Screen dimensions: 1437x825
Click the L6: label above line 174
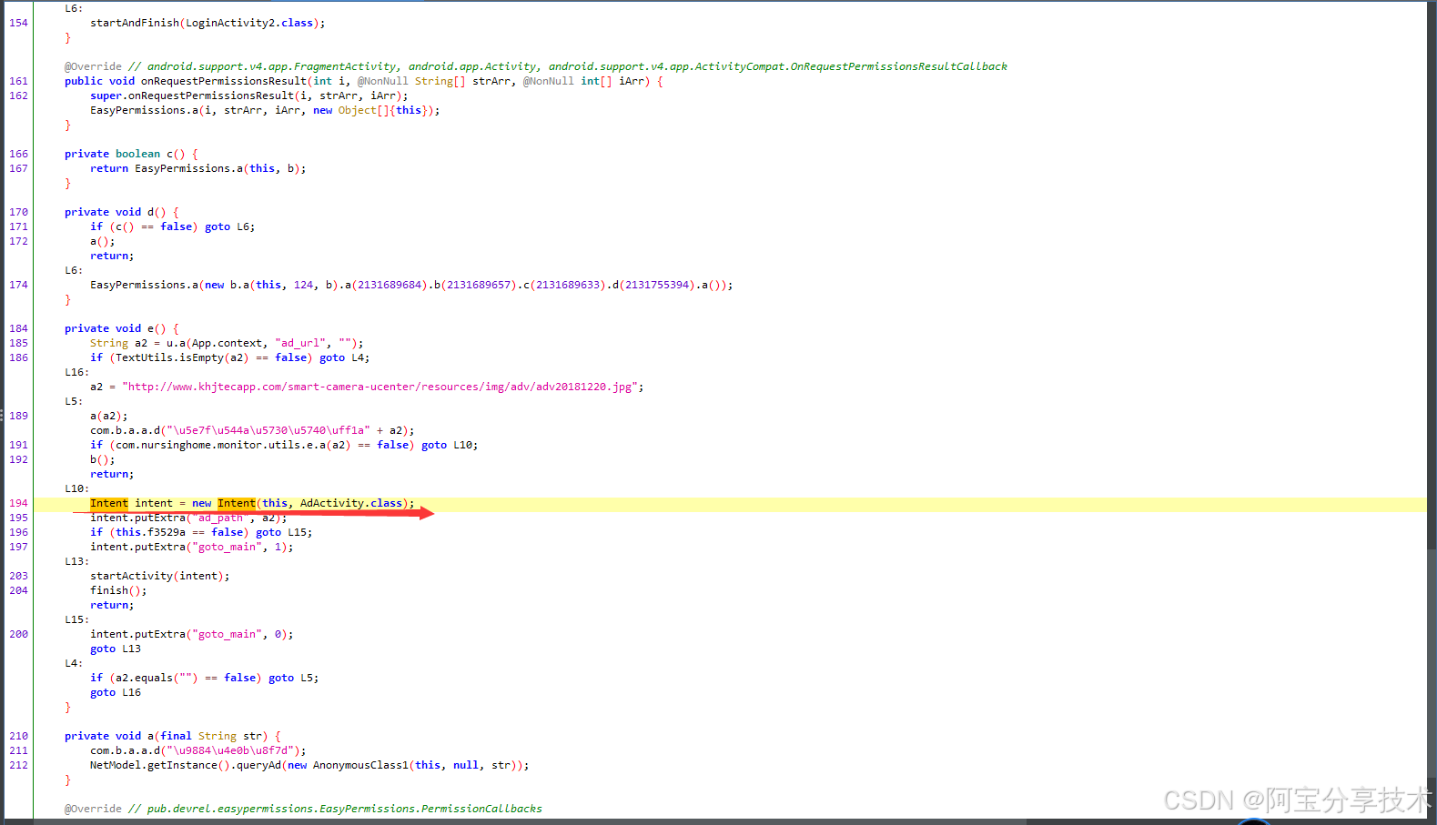tap(74, 270)
